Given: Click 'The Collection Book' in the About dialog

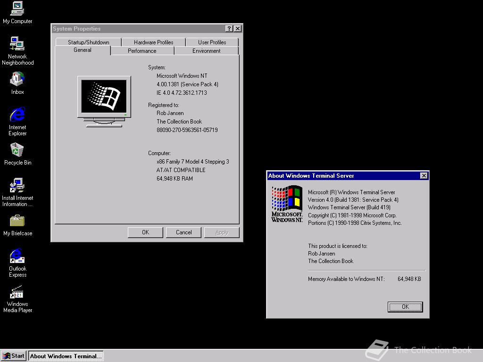Looking at the screenshot, I should pos(331,261).
